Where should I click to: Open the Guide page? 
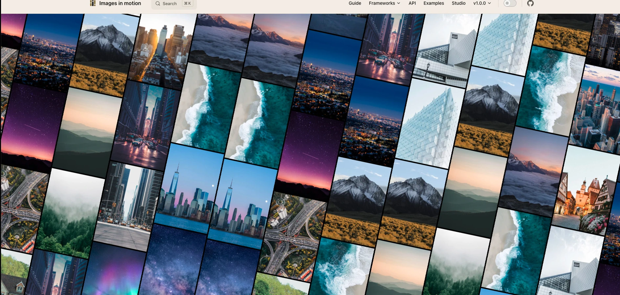click(x=355, y=3)
